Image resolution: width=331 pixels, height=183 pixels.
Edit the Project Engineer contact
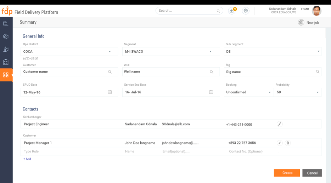click(280, 124)
